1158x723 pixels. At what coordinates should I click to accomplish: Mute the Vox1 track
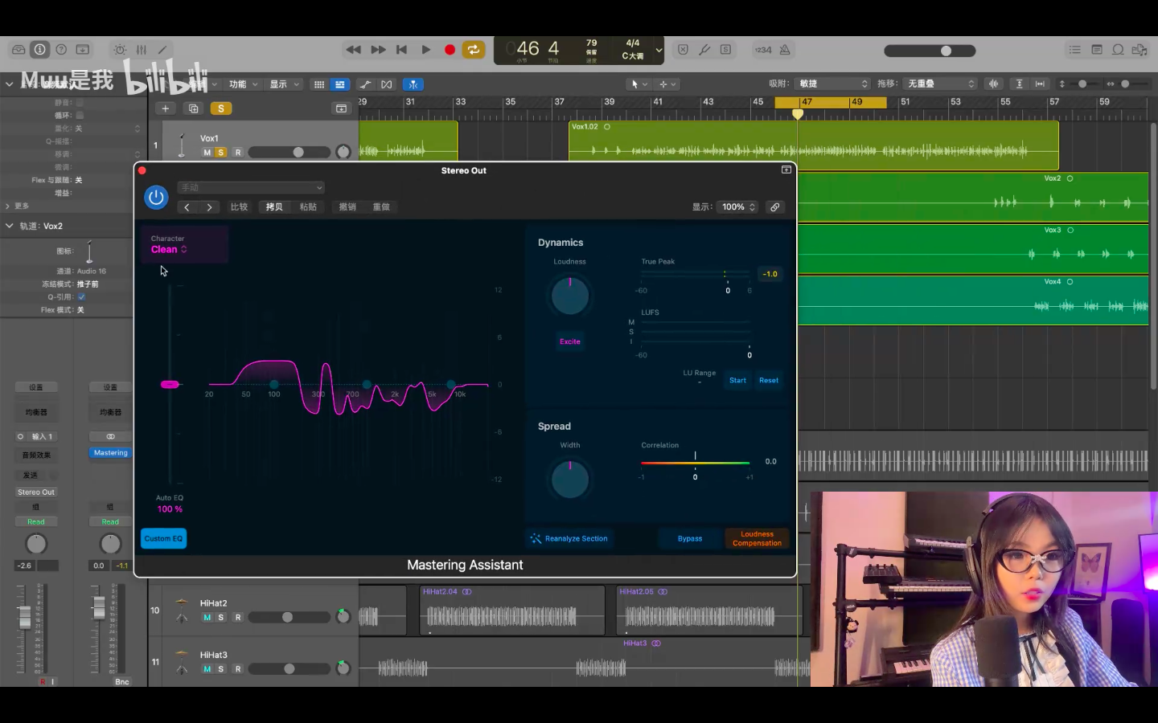(207, 153)
